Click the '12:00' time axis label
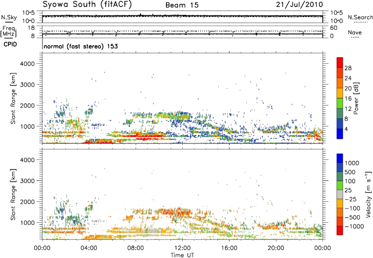 [x=182, y=248]
